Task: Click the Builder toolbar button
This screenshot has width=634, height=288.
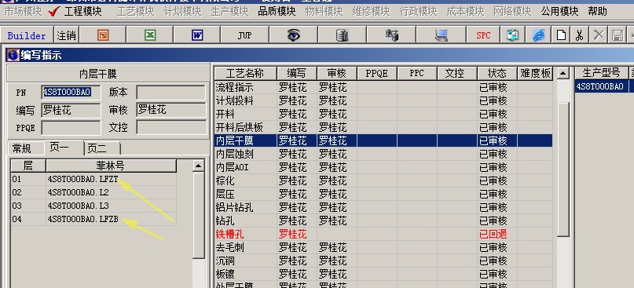Action: pyautogui.click(x=27, y=35)
